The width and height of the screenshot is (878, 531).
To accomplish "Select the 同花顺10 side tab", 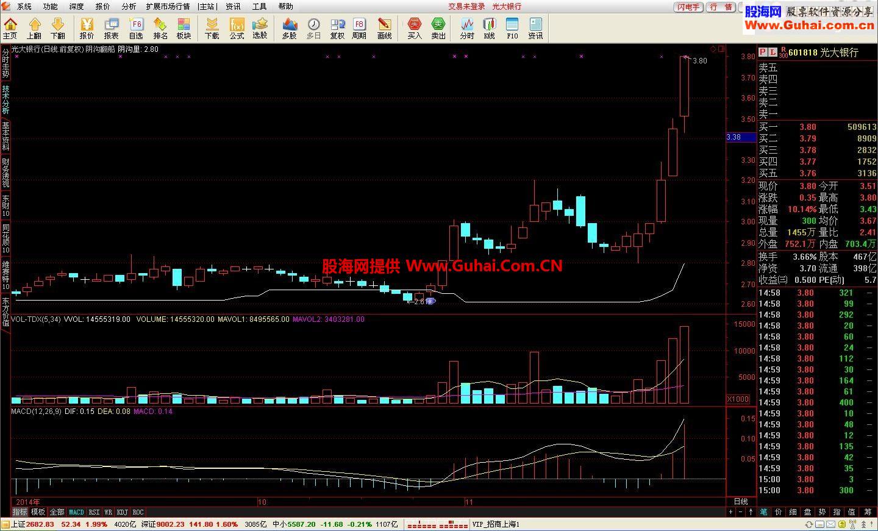I will point(5,238).
